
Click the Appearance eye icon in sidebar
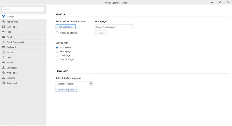coord(4,22)
